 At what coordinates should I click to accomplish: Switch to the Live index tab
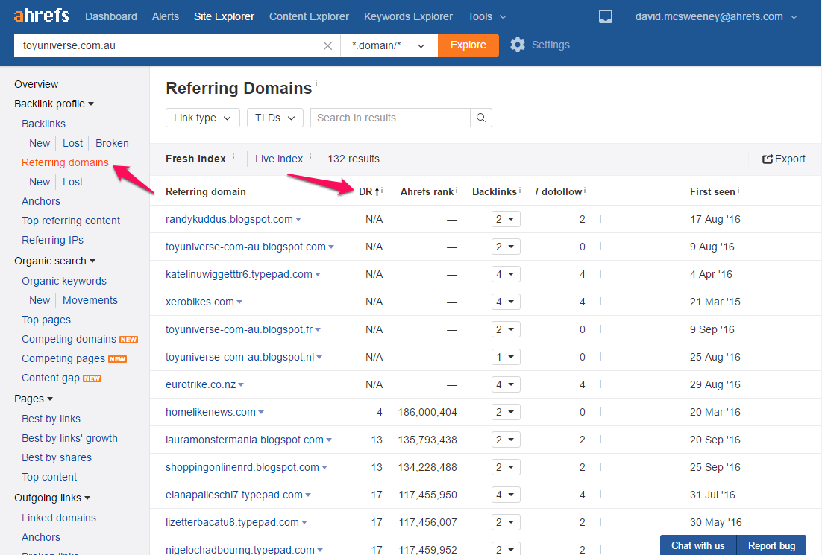pyautogui.click(x=279, y=159)
